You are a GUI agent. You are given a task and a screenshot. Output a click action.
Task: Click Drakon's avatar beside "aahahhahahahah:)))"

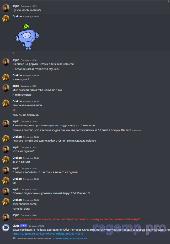(x=6, y=202)
